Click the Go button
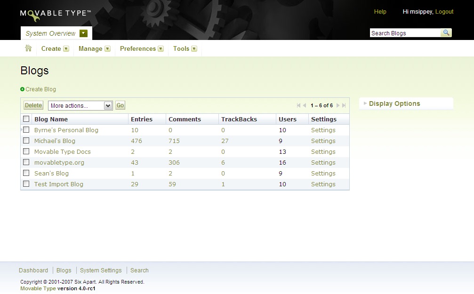The image size is (474, 294). [120, 105]
